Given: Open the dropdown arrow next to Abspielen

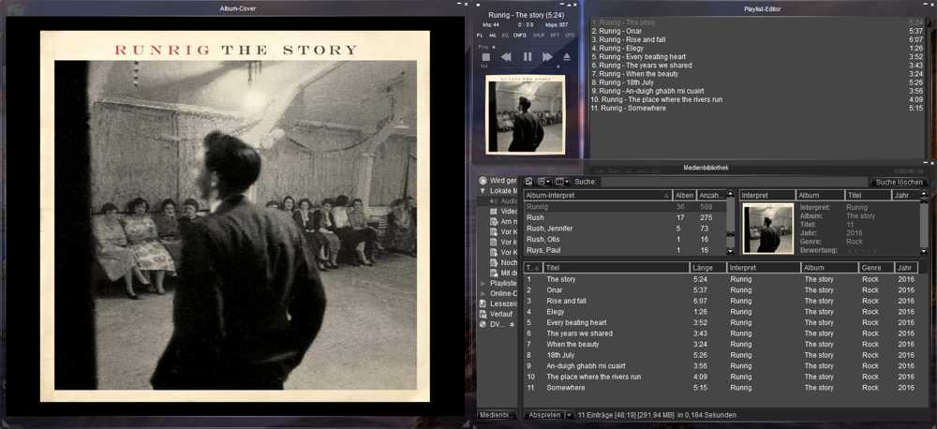Looking at the screenshot, I should [x=568, y=415].
